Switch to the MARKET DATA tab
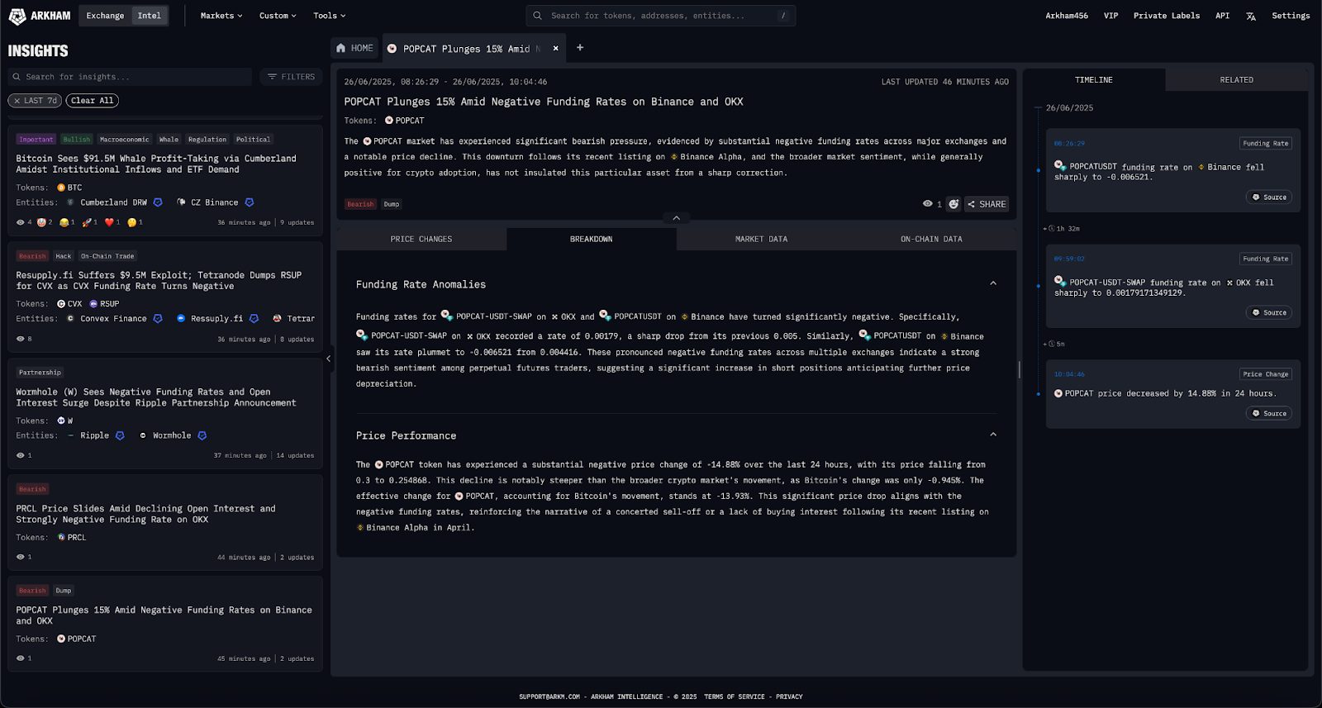This screenshot has width=1322, height=708. pyautogui.click(x=761, y=239)
